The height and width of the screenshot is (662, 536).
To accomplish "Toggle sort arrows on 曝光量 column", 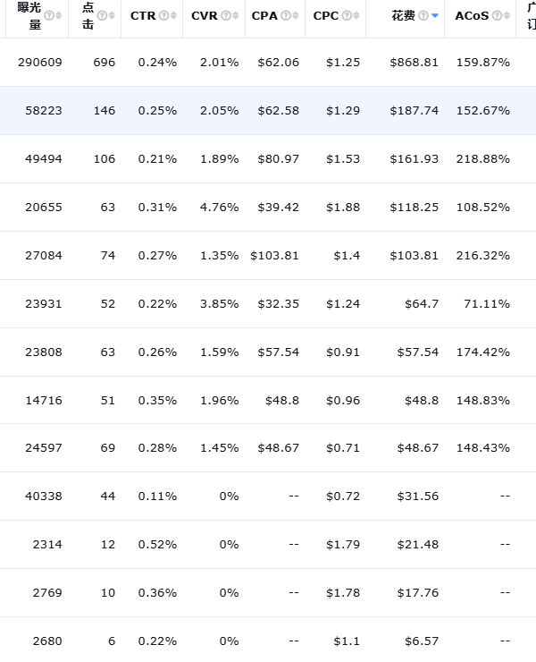I will tap(59, 16).
